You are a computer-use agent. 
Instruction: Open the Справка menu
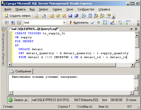104,9
